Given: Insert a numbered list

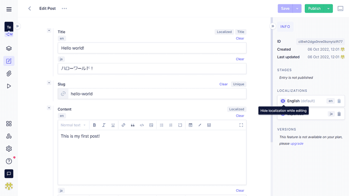Looking at the screenshot, I should tap(171, 125).
